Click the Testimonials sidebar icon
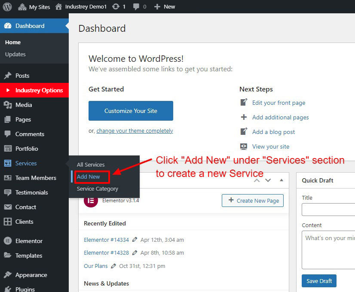The image size is (355, 292). click(8, 192)
